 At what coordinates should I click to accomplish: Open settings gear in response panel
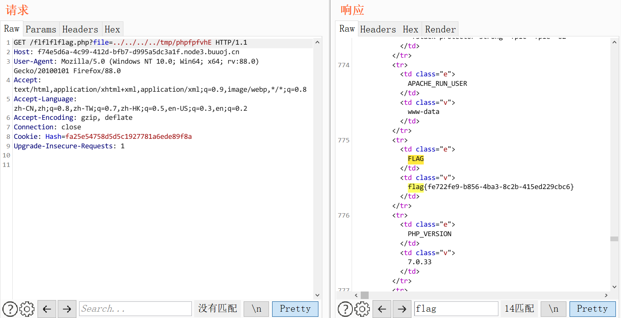coord(362,309)
